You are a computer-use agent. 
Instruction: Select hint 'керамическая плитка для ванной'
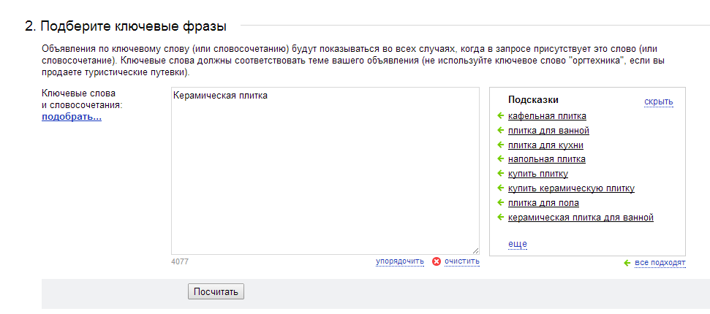point(581,217)
